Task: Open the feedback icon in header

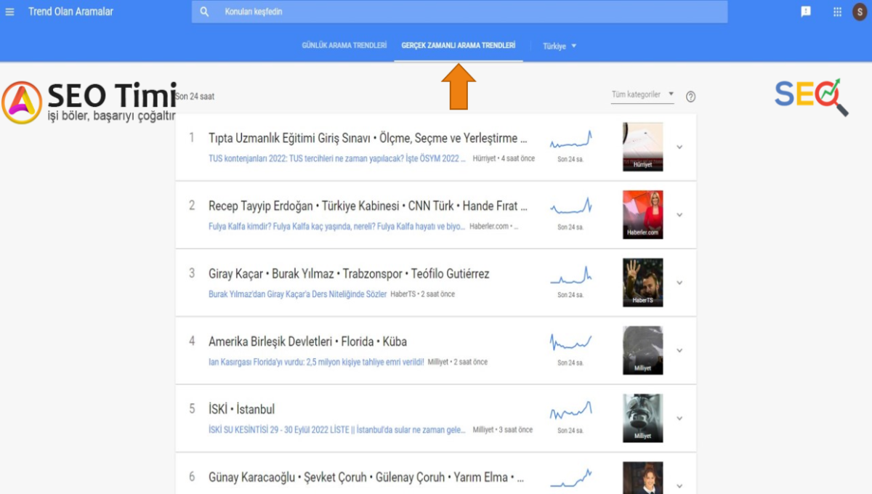Action: tap(806, 12)
